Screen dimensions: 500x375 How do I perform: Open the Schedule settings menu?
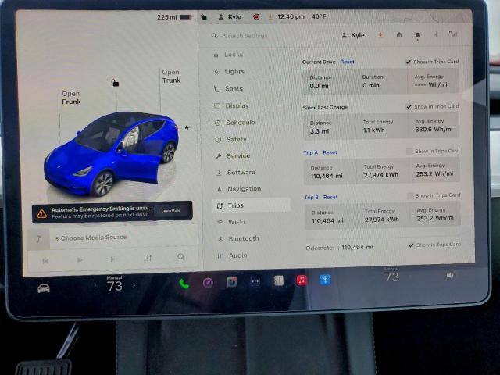click(x=235, y=123)
